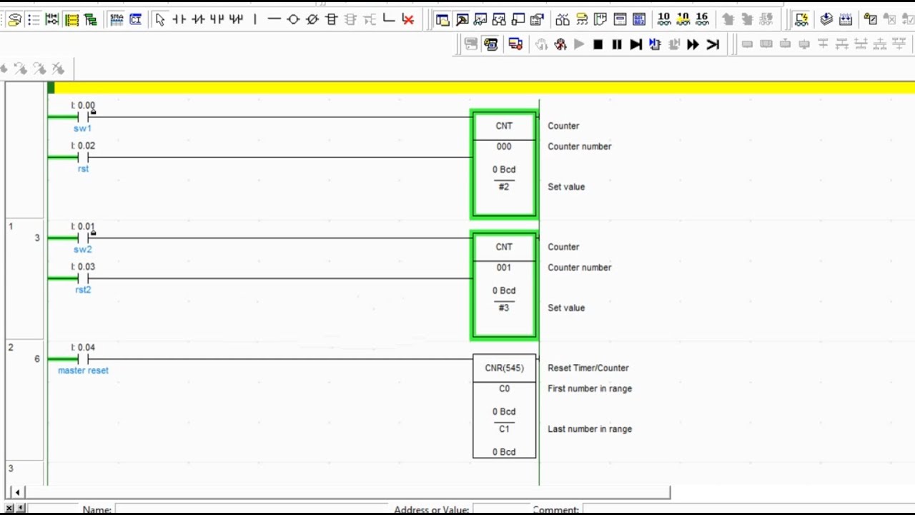
Task: Toggle the Output window
Action: [462, 19]
